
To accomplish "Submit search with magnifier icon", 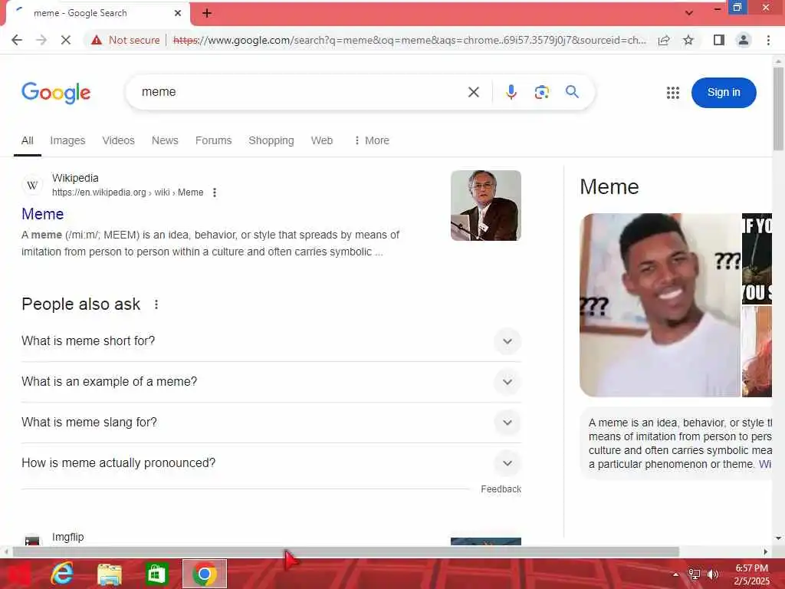I will [572, 92].
